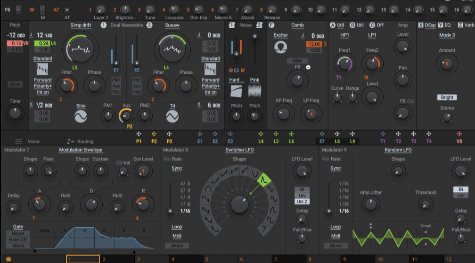Open the Modulation Envelope type dropdown
The width and height of the screenshot is (475, 263).
(81, 150)
